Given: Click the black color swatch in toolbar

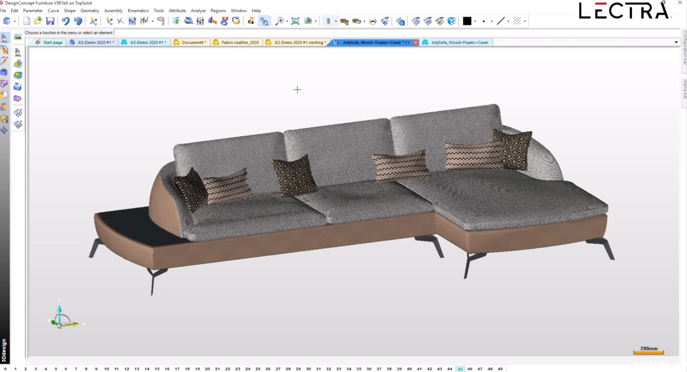Looking at the screenshot, I should [x=467, y=21].
